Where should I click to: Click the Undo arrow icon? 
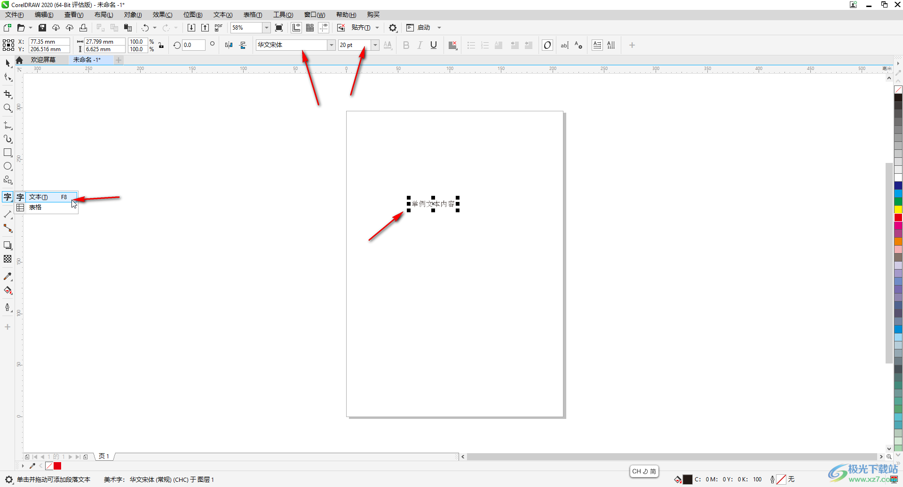145,28
